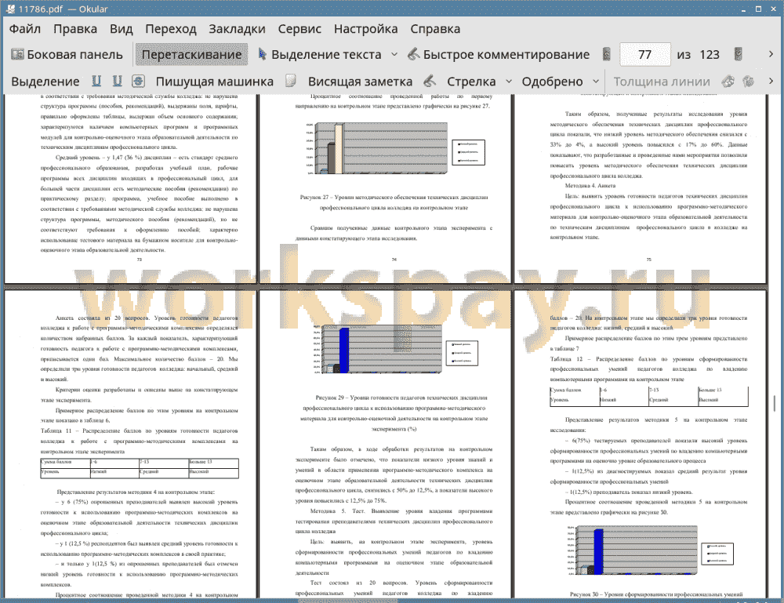Click the page containing Таблица 12

pos(641,444)
